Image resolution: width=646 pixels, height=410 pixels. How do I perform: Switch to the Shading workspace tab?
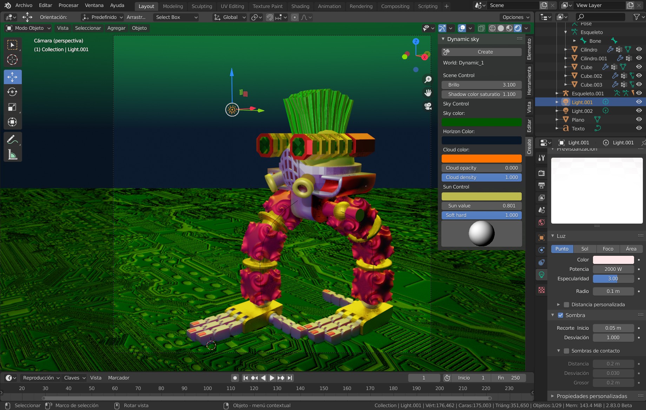pos(300,6)
